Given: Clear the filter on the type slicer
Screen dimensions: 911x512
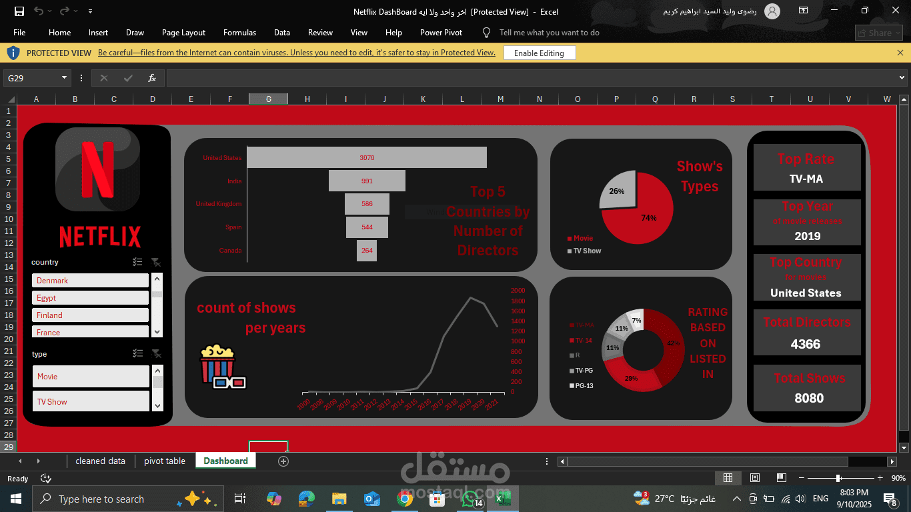Looking at the screenshot, I should [155, 353].
